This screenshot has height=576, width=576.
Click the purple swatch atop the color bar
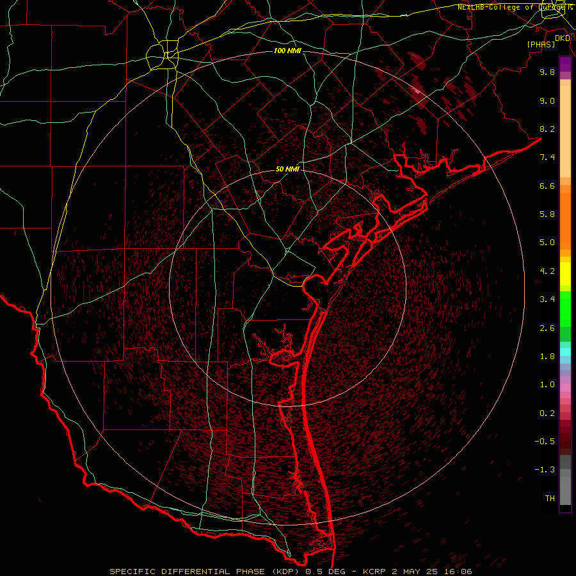click(x=565, y=64)
